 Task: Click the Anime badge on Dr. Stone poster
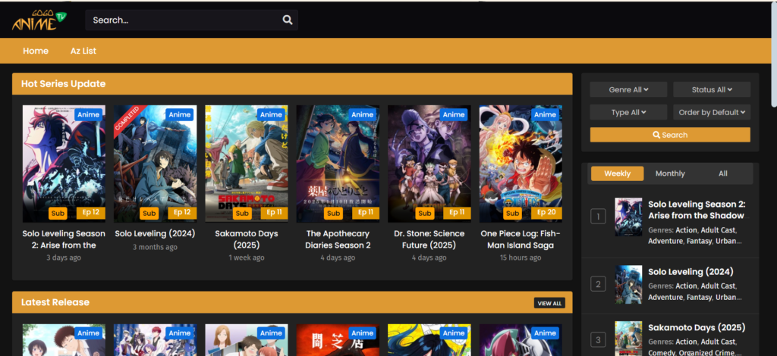(454, 114)
